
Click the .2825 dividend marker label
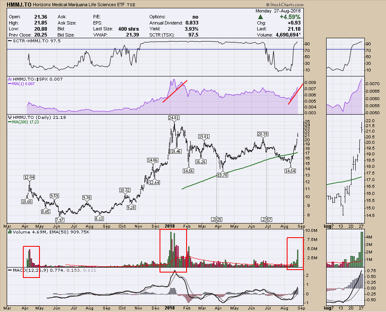[216, 219]
